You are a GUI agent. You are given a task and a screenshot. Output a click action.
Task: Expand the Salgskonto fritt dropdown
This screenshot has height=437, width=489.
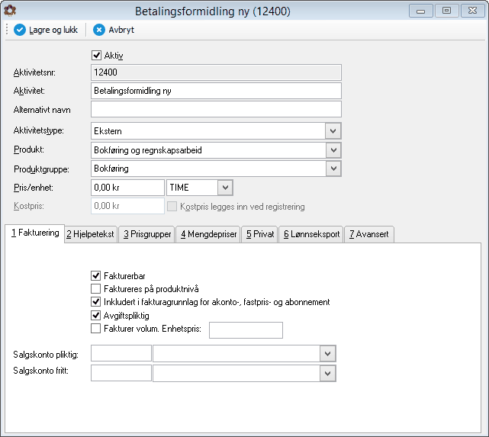(327, 374)
